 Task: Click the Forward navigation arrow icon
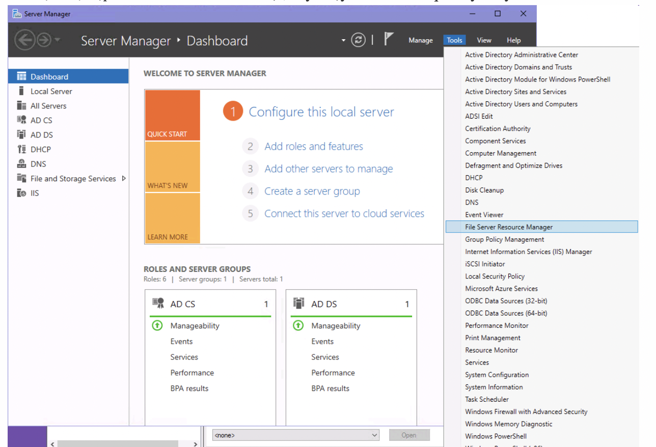click(x=44, y=40)
